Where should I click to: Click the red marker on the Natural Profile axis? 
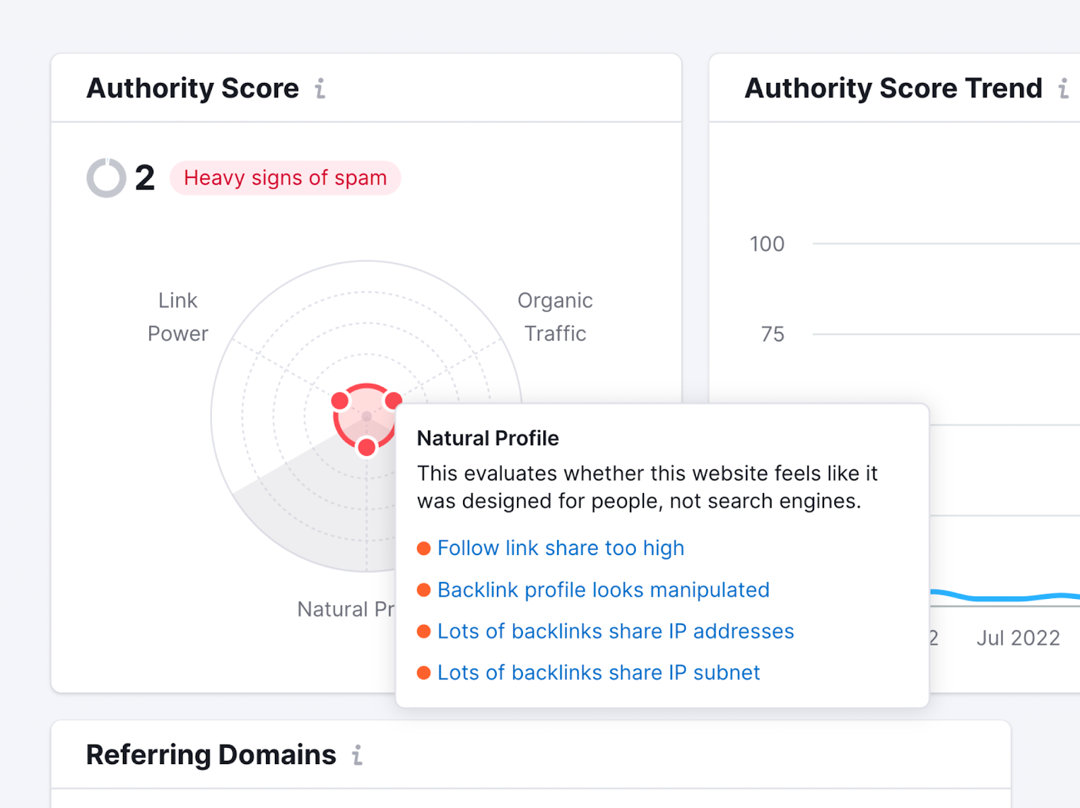coord(367,446)
